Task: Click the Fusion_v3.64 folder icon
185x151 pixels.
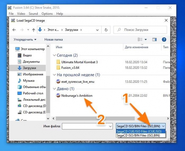Action: [58, 68]
